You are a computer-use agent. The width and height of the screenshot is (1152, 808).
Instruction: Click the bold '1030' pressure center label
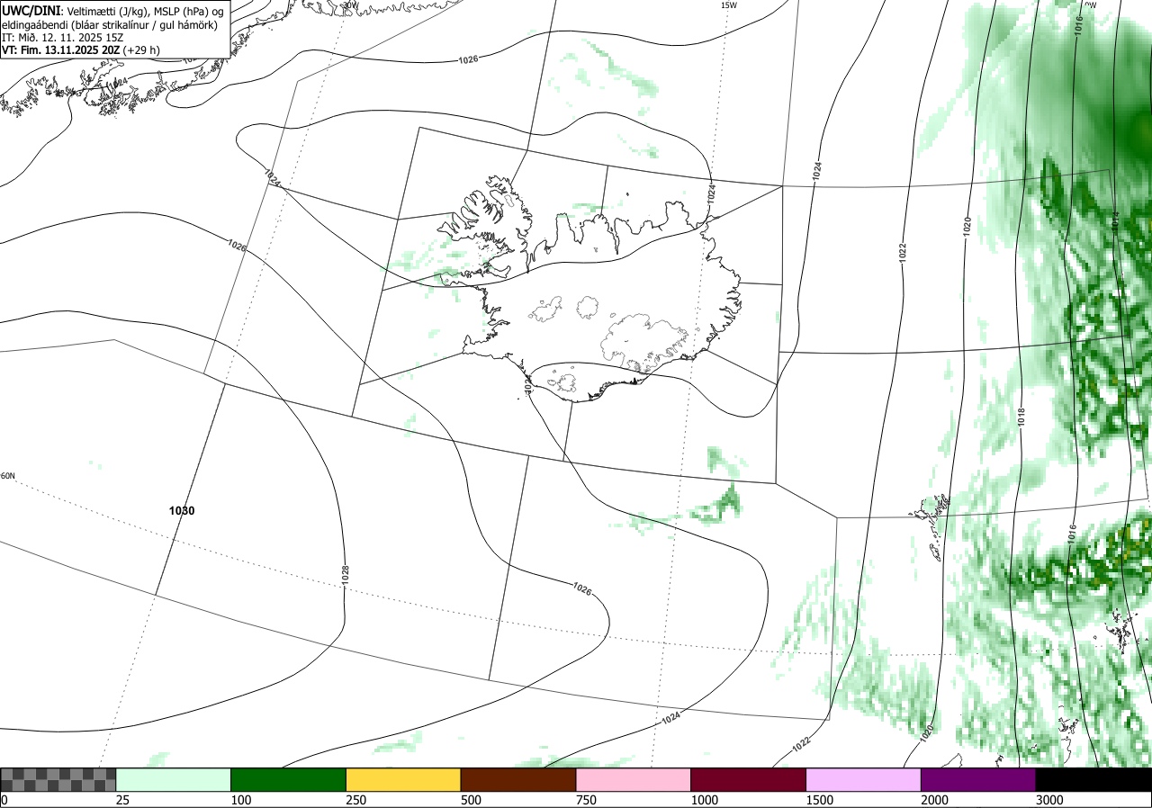coord(182,511)
